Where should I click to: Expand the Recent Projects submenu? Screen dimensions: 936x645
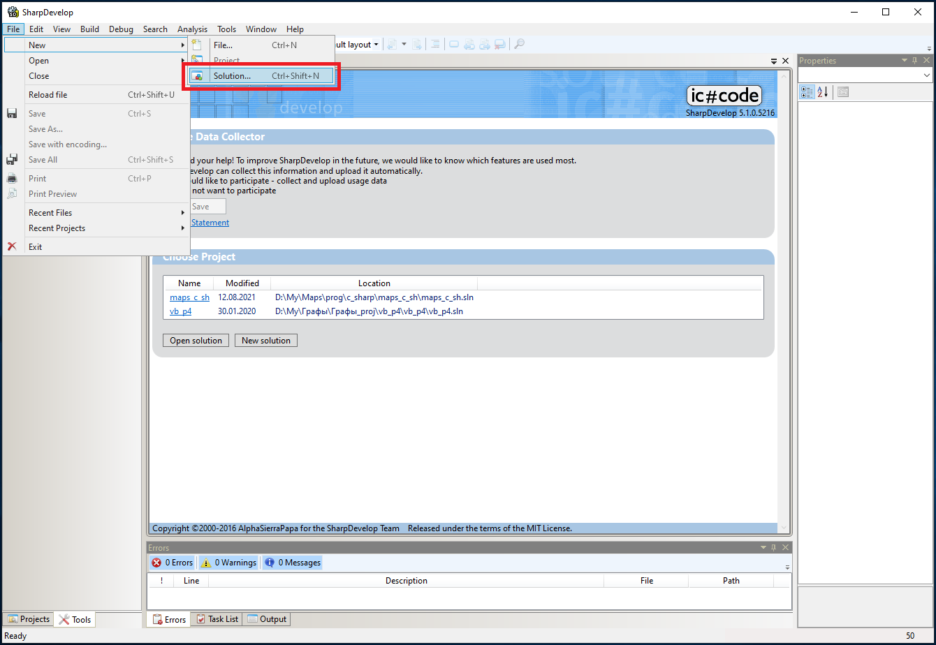click(x=96, y=228)
